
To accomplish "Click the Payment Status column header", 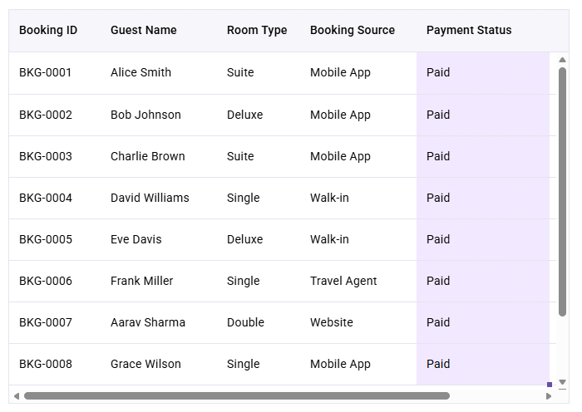I will (469, 30).
